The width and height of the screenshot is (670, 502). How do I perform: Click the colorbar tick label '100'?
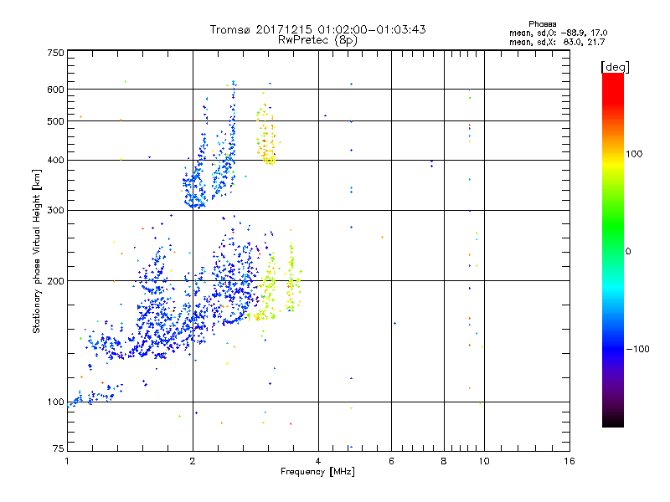coord(634,154)
